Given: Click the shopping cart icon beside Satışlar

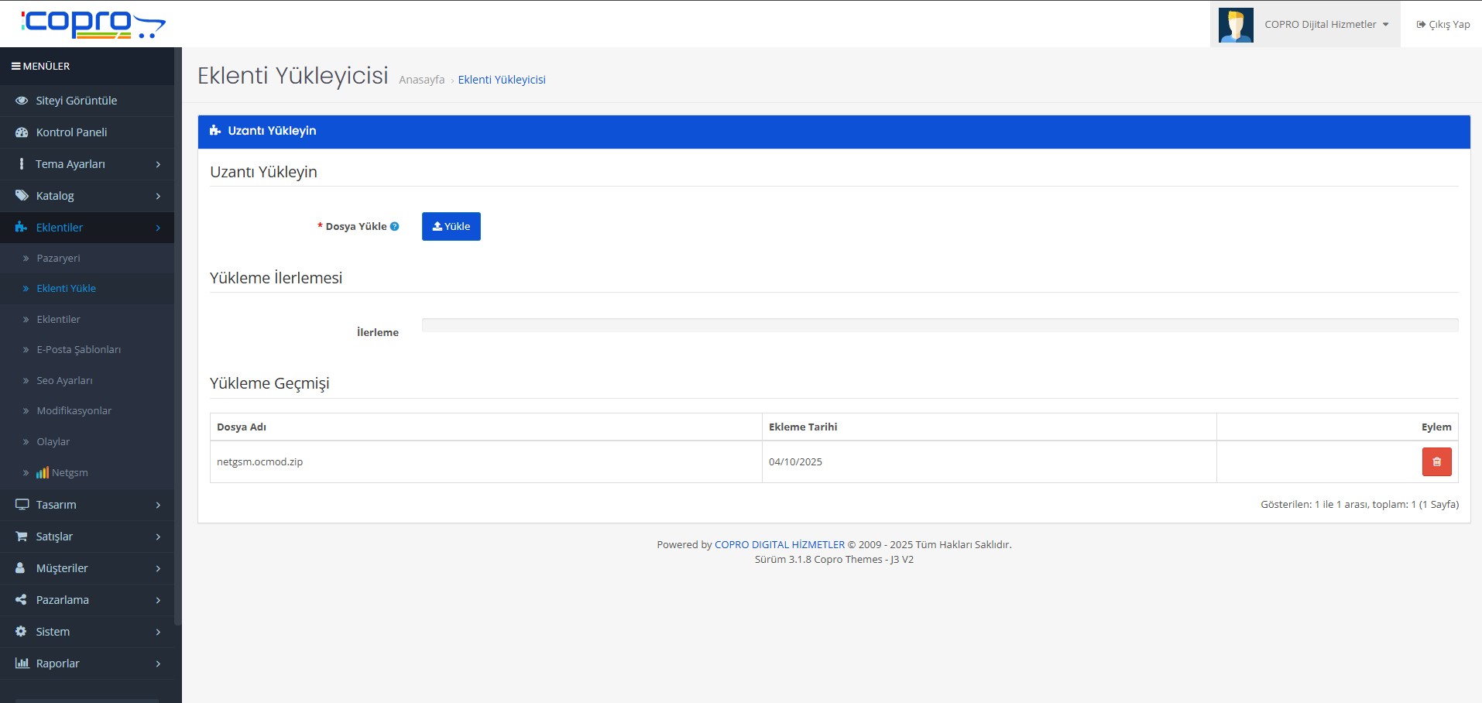Looking at the screenshot, I should coord(22,537).
